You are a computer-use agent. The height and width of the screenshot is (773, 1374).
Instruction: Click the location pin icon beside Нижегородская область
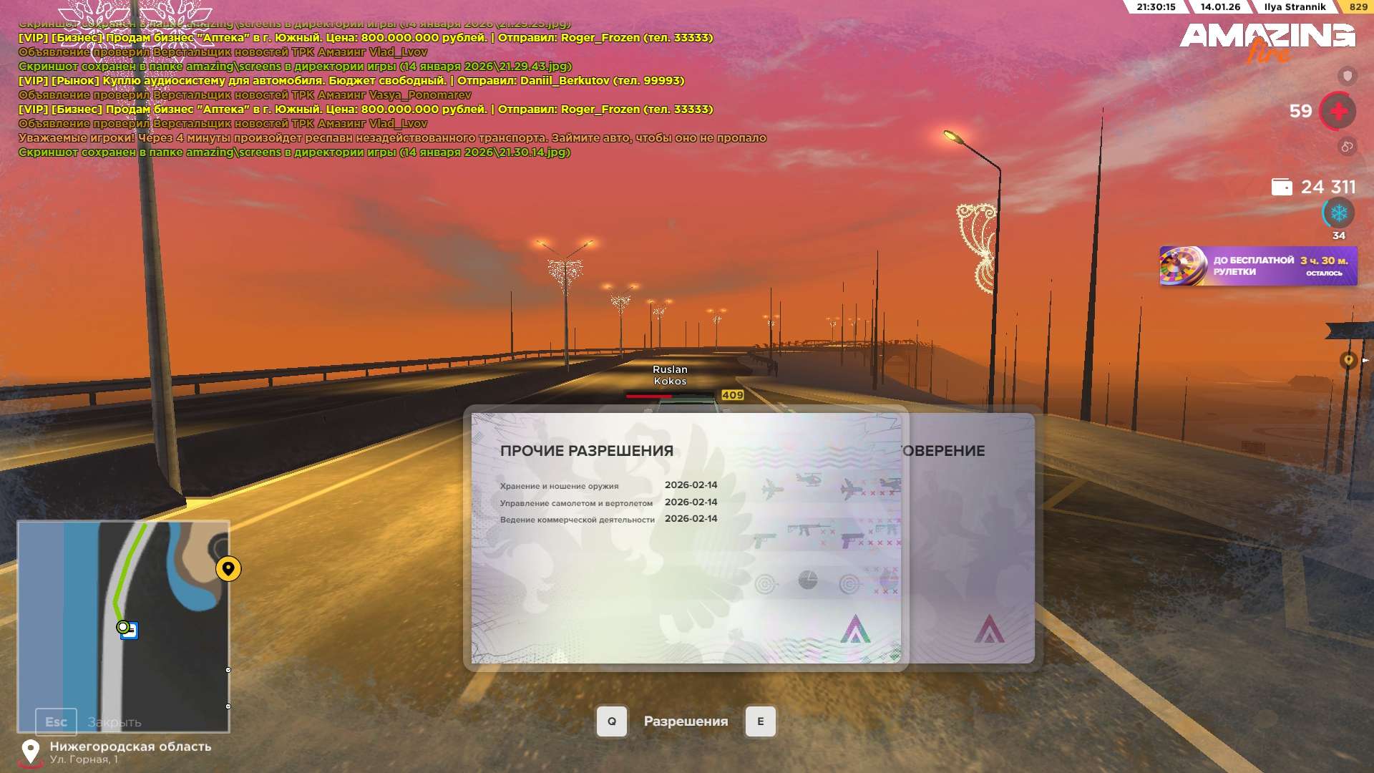(30, 752)
